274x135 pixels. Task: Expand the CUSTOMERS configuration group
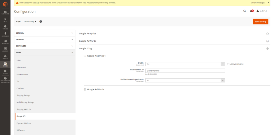(x=45, y=46)
